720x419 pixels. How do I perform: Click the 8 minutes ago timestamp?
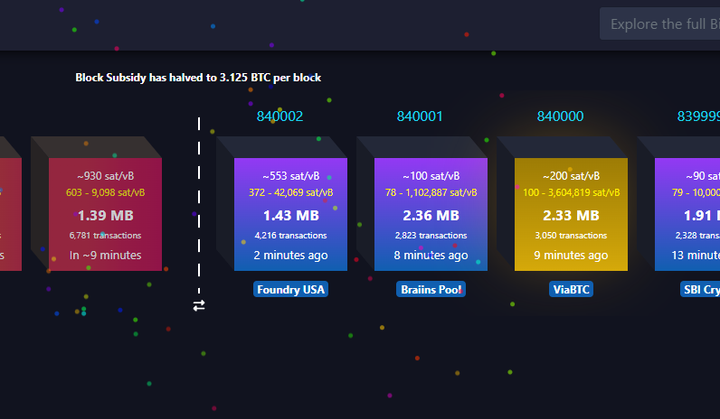point(431,256)
